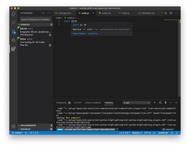Change the JavaScript language mode
This screenshot has width=190, height=147.
(x=163, y=133)
